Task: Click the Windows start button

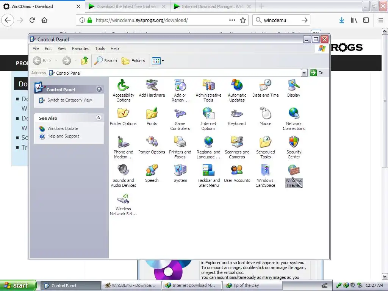Action: [18, 285]
